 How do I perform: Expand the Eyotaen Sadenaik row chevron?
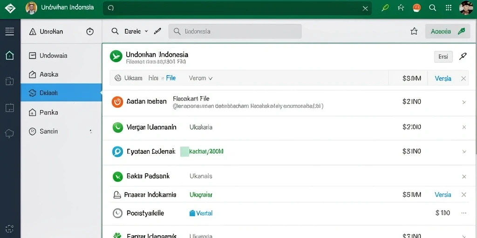(x=464, y=152)
